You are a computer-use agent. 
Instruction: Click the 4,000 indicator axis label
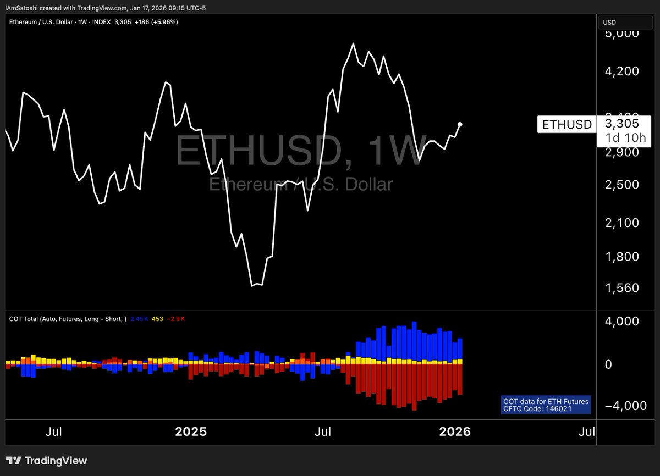point(621,321)
